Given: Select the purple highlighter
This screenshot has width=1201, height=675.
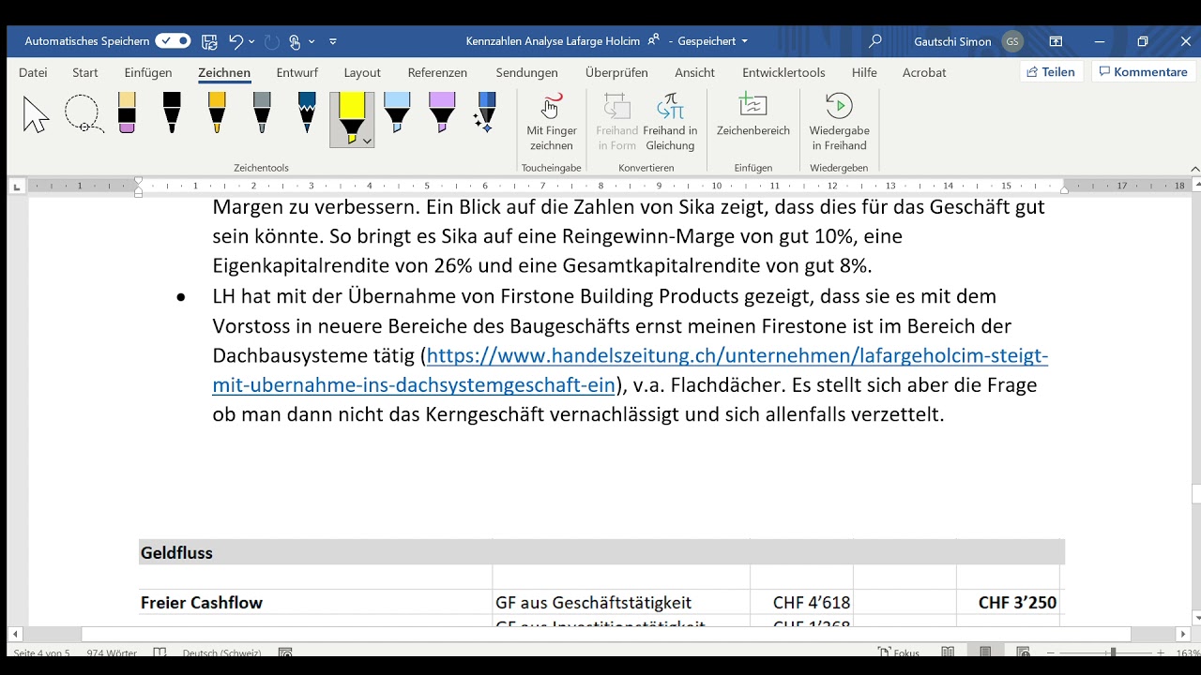Looking at the screenshot, I should (442, 112).
